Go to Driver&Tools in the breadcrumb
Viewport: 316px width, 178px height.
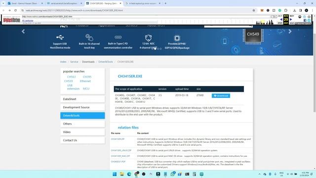pos(106,62)
